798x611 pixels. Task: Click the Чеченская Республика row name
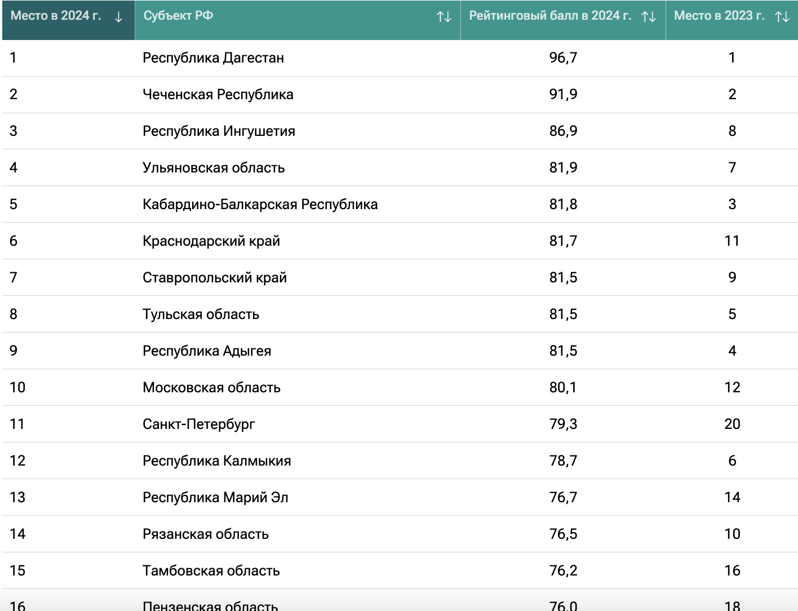(218, 95)
